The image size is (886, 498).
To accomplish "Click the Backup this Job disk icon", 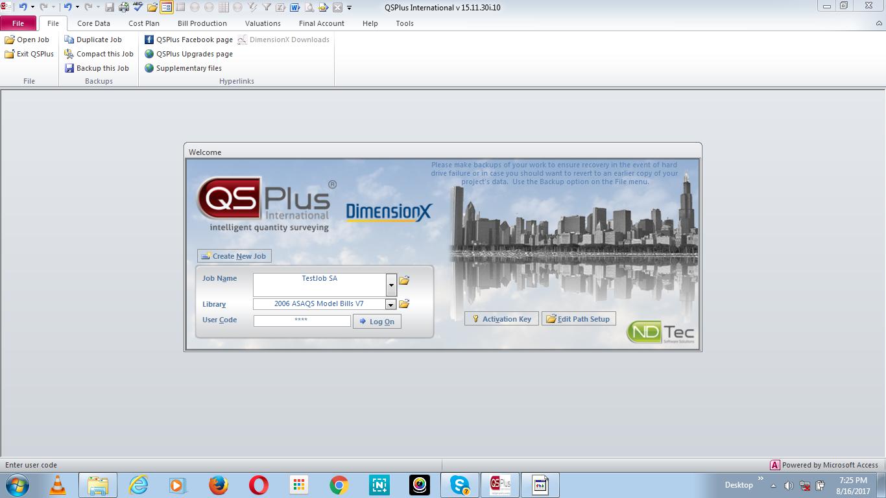I will pyautogui.click(x=69, y=68).
